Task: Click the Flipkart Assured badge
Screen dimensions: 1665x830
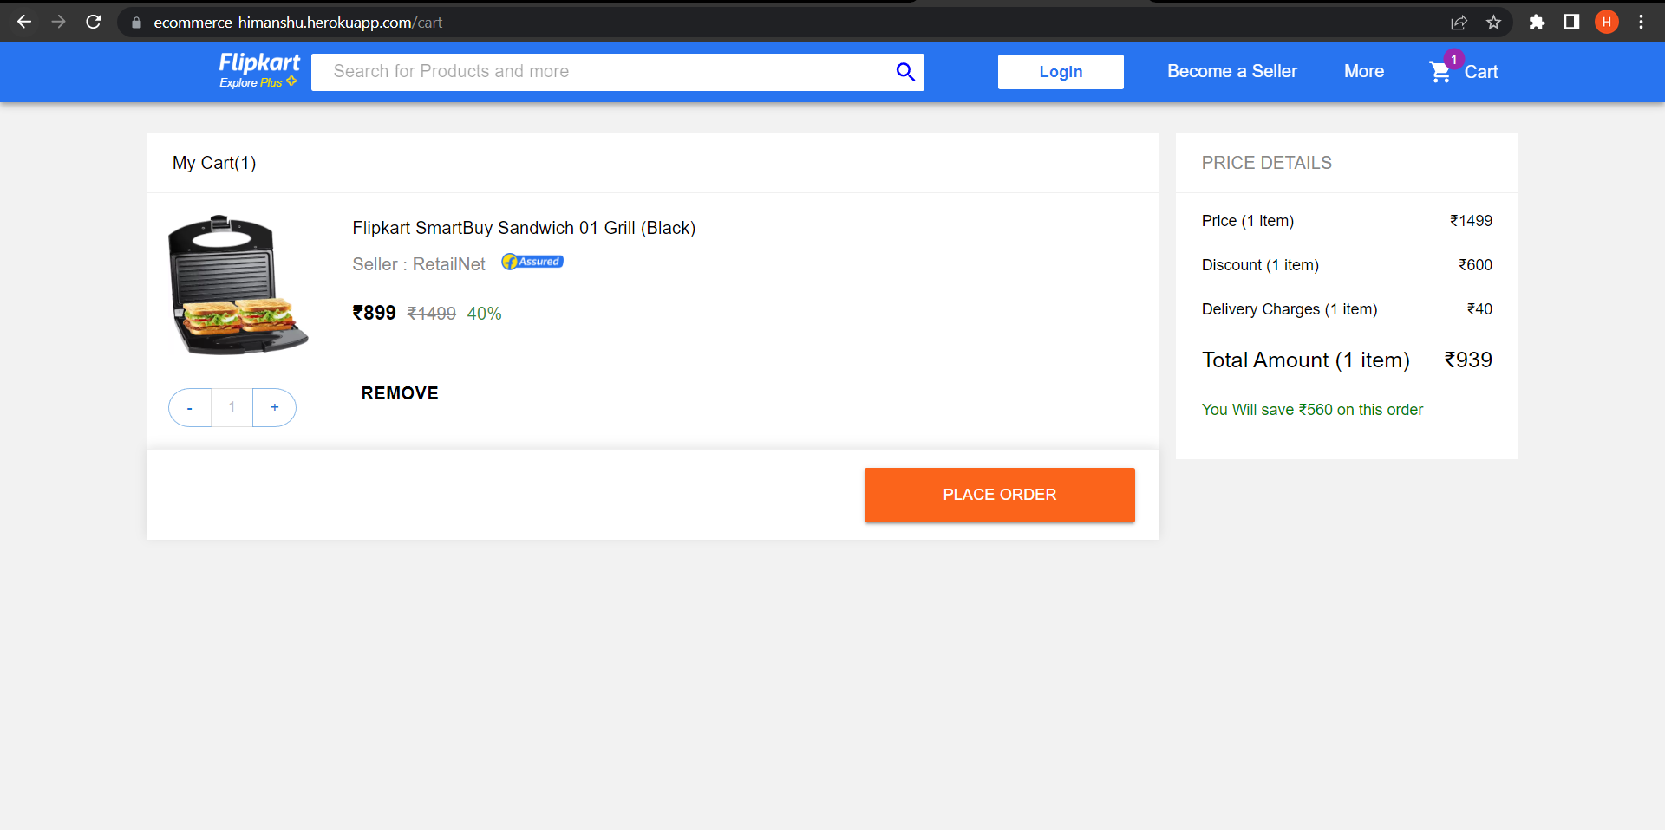Action: [x=531, y=261]
